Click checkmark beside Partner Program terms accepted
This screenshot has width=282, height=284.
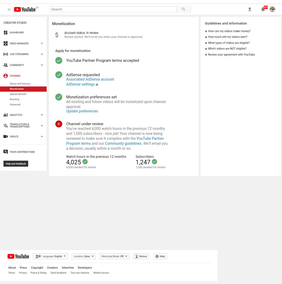pyautogui.click(x=59, y=61)
